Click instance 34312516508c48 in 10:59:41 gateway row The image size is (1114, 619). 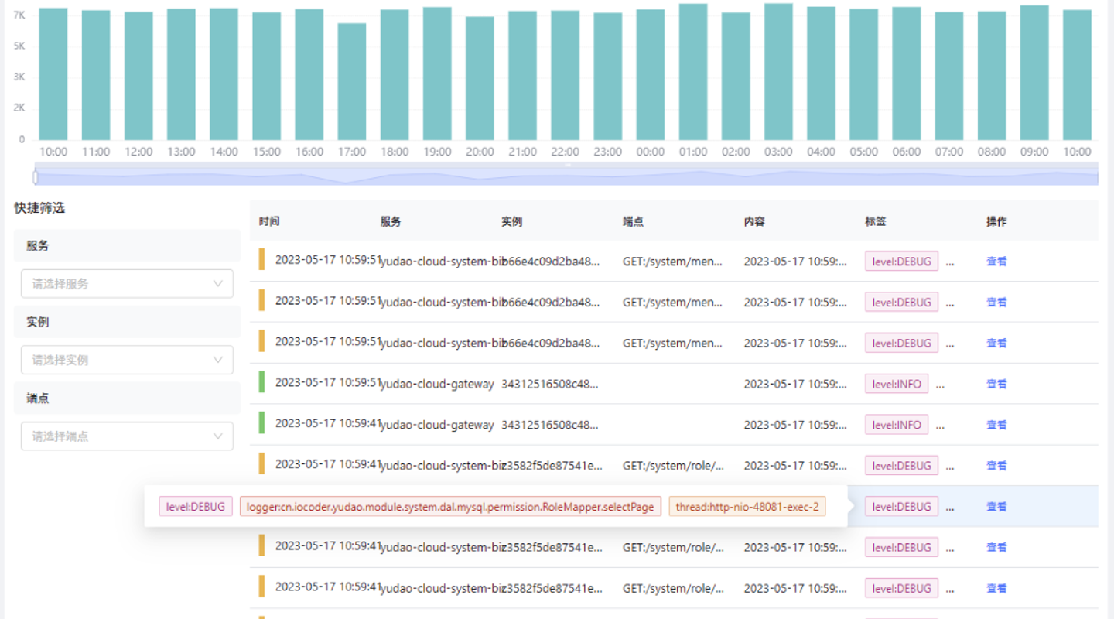pyautogui.click(x=550, y=425)
